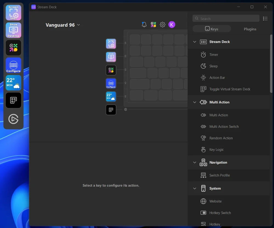Open the Marketplace from the top toolbar
Viewport: 274px width, 228px height.
pyautogui.click(x=153, y=24)
